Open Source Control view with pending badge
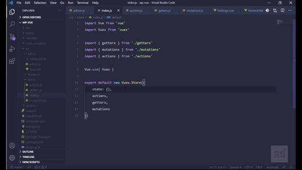 click(12, 37)
